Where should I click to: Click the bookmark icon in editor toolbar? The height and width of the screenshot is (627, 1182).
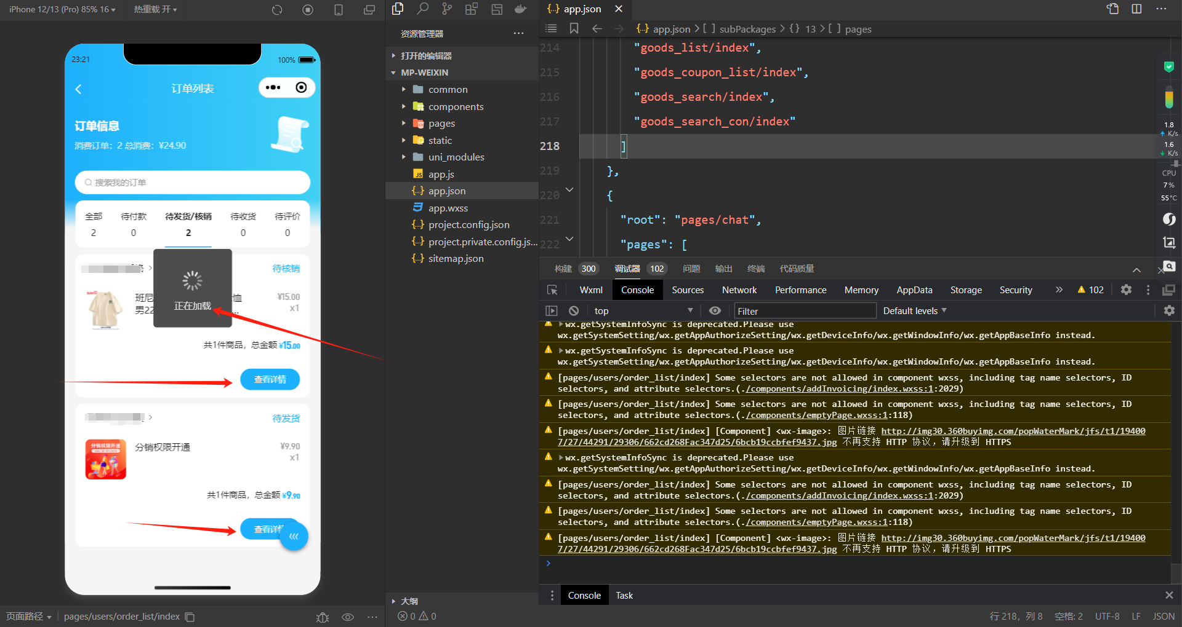click(574, 29)
